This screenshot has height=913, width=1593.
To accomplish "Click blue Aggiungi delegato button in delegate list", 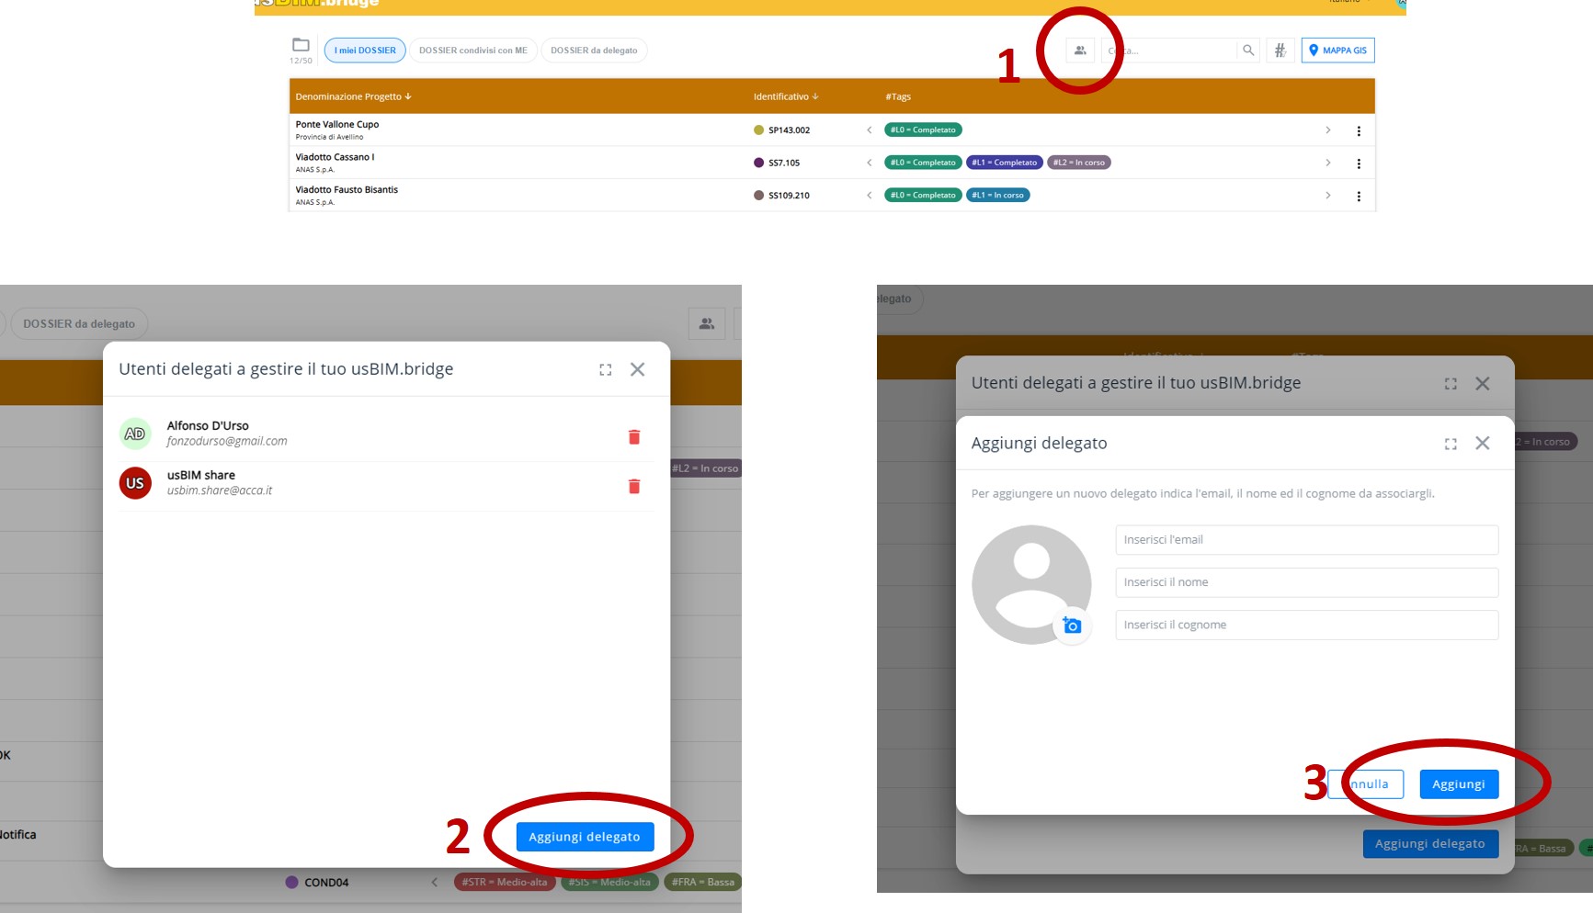I will (585, 837).
